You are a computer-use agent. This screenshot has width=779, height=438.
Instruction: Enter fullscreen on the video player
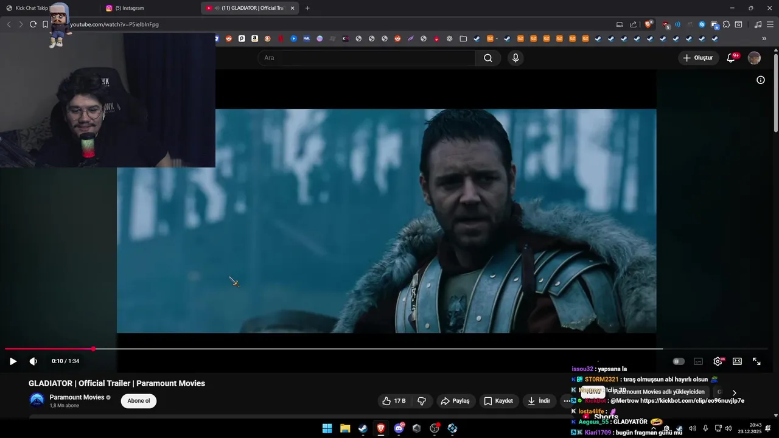click(756, 361)
